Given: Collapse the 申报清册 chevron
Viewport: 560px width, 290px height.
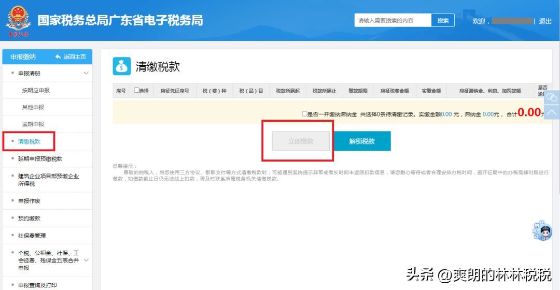Looking at the screenshot, I should click(x=86, y=73).
